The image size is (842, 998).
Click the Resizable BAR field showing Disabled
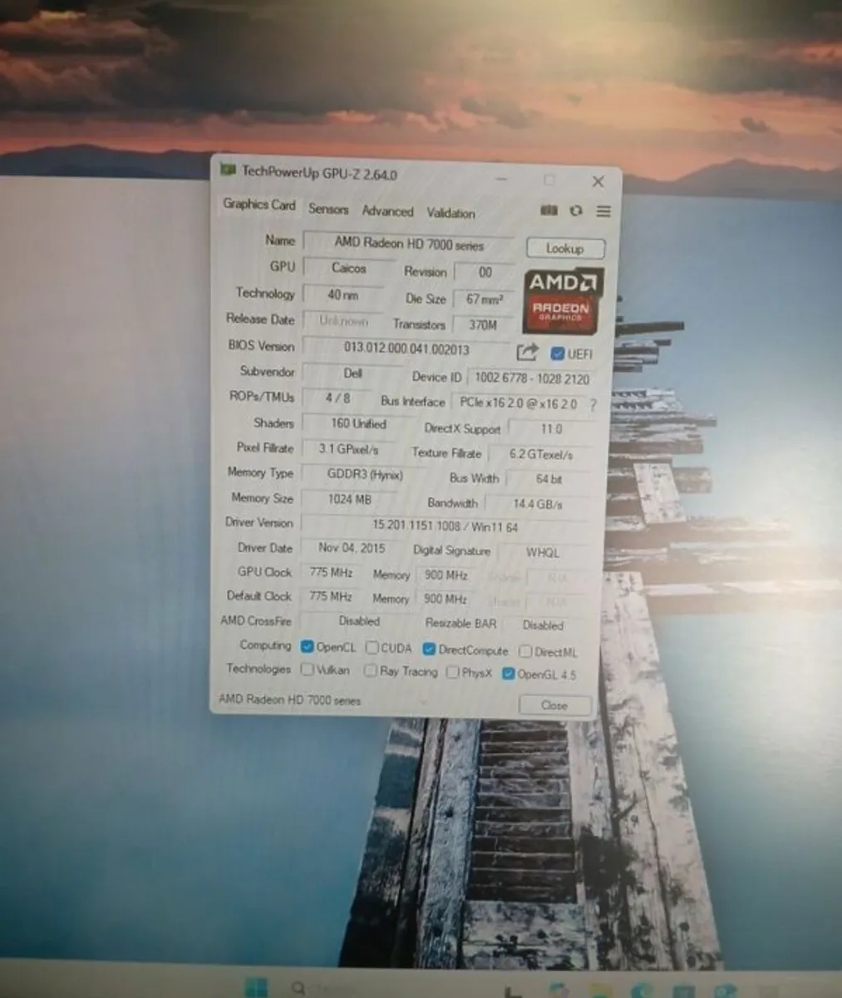[x=543, y=625]
